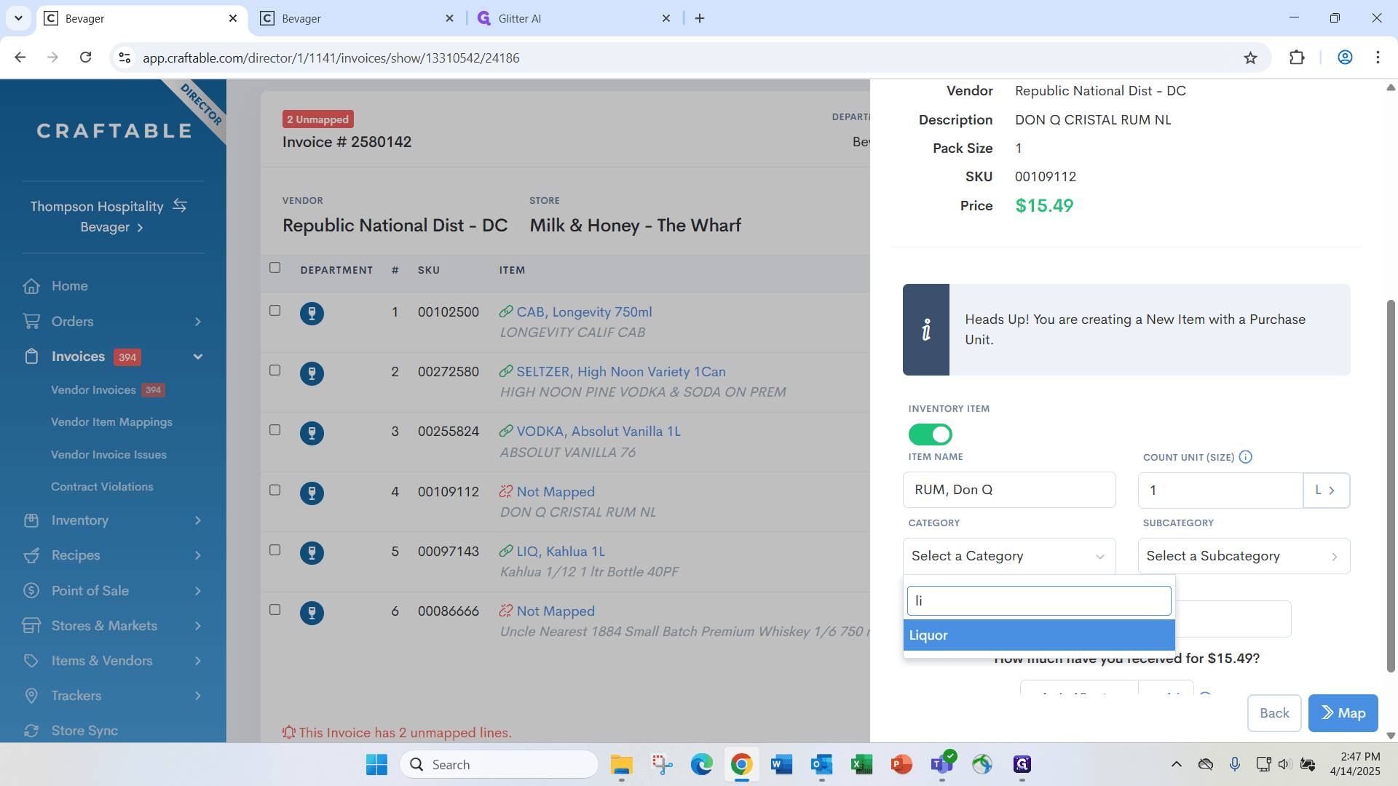The height and width of the screenshot is (786, 1398).
Task: Check the box for SKU 00102500
Action: pos(275,311)
